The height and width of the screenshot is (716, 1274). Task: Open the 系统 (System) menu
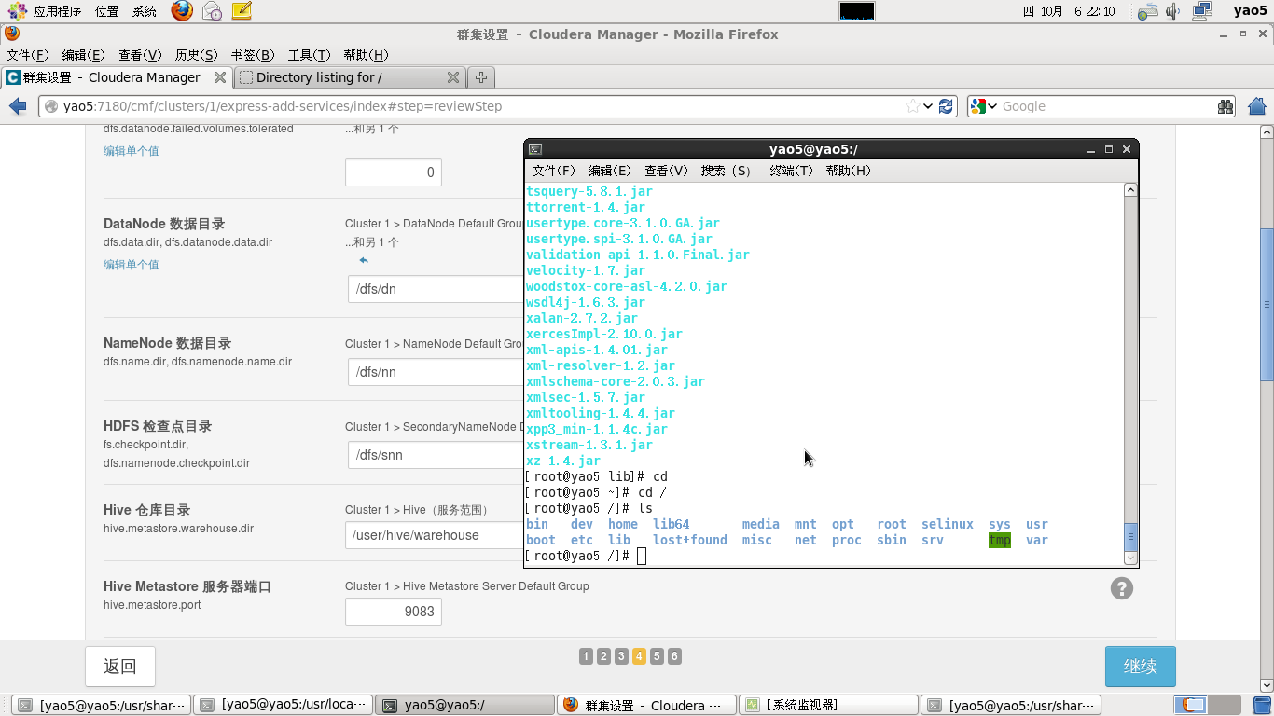pos(145,11)
